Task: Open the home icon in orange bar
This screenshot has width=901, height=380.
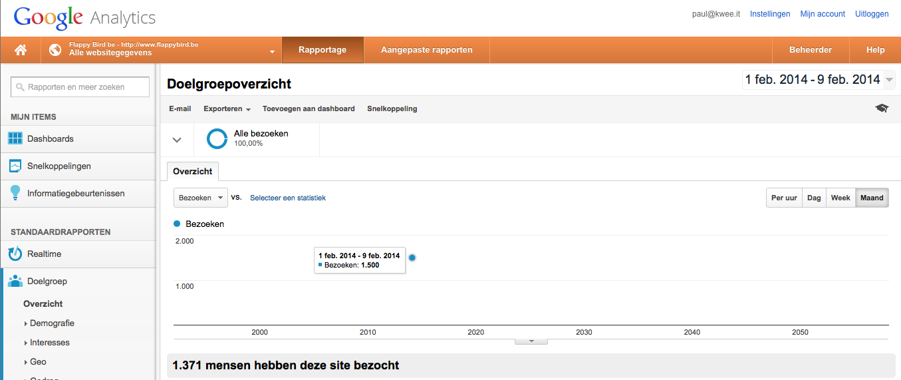Action: (21, 50)
